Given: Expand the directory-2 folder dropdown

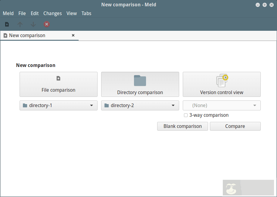Looking at the screenshot, I should click(x=140, y=106).
